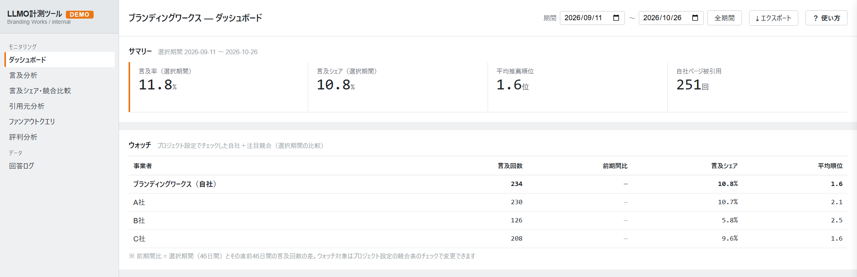Go to 言及分析 in the sidebar

click(60, 75)
